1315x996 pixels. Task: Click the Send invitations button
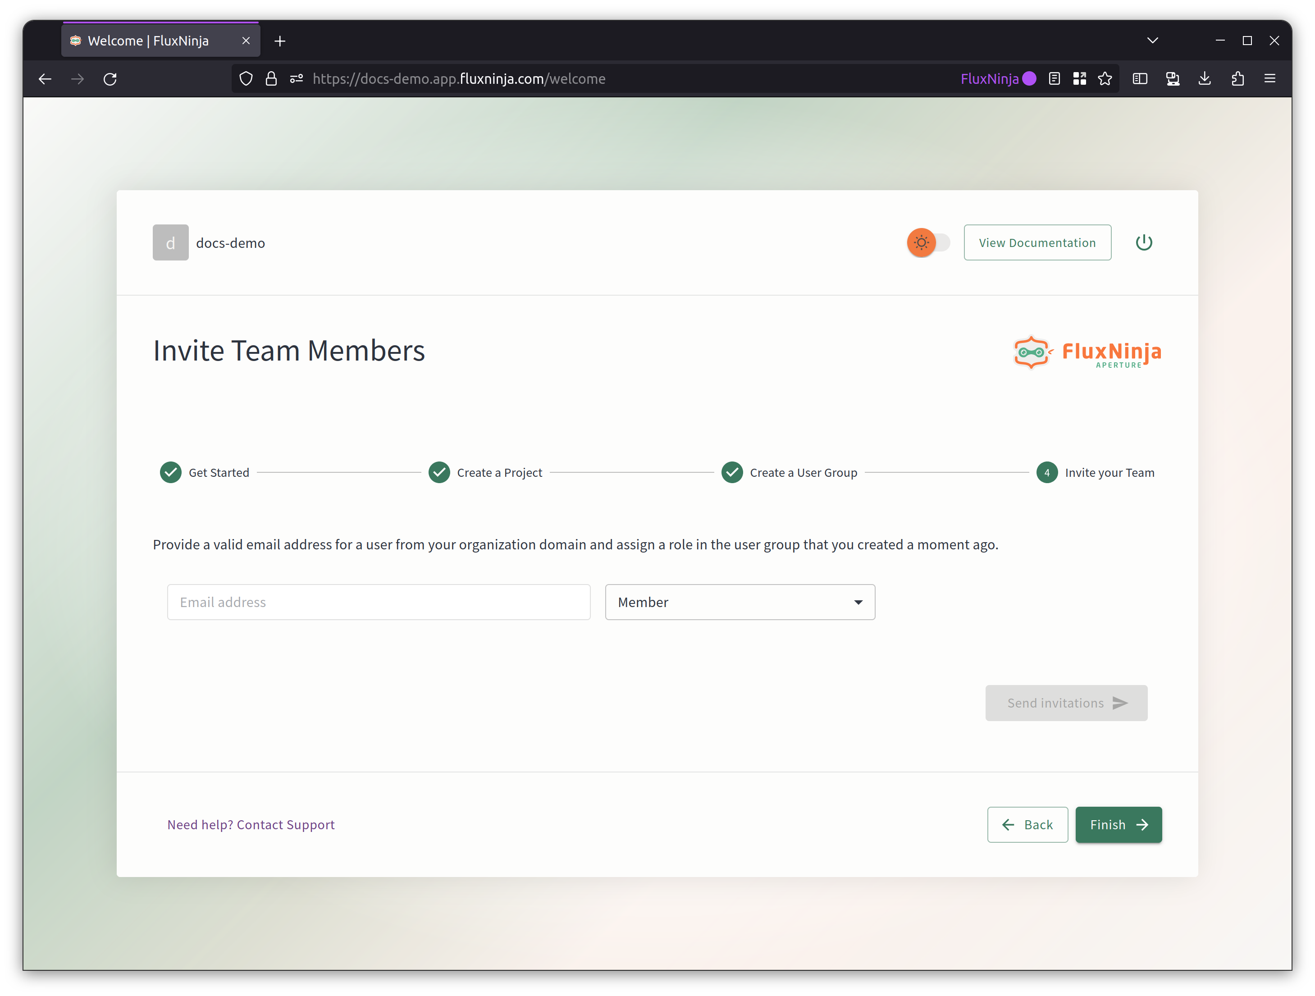point(1067,704)
